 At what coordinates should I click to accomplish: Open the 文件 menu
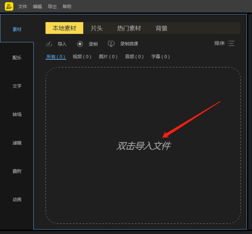(x=23, y=7)
